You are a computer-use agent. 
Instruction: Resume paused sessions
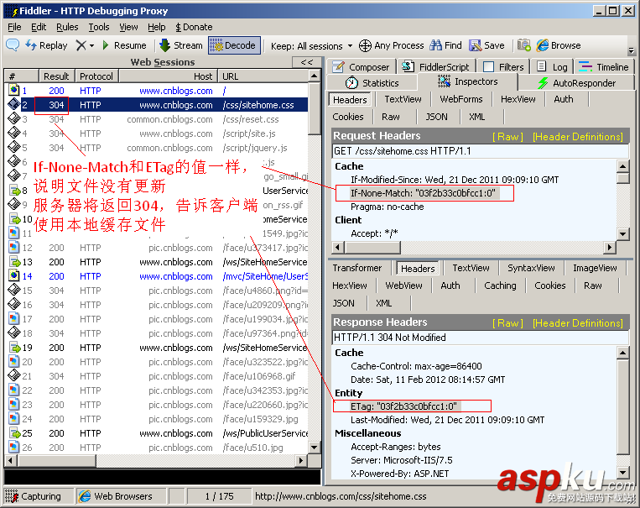(124, 45)
